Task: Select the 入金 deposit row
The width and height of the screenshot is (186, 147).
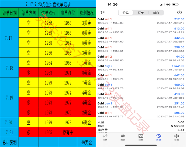Action: point(141,122)
